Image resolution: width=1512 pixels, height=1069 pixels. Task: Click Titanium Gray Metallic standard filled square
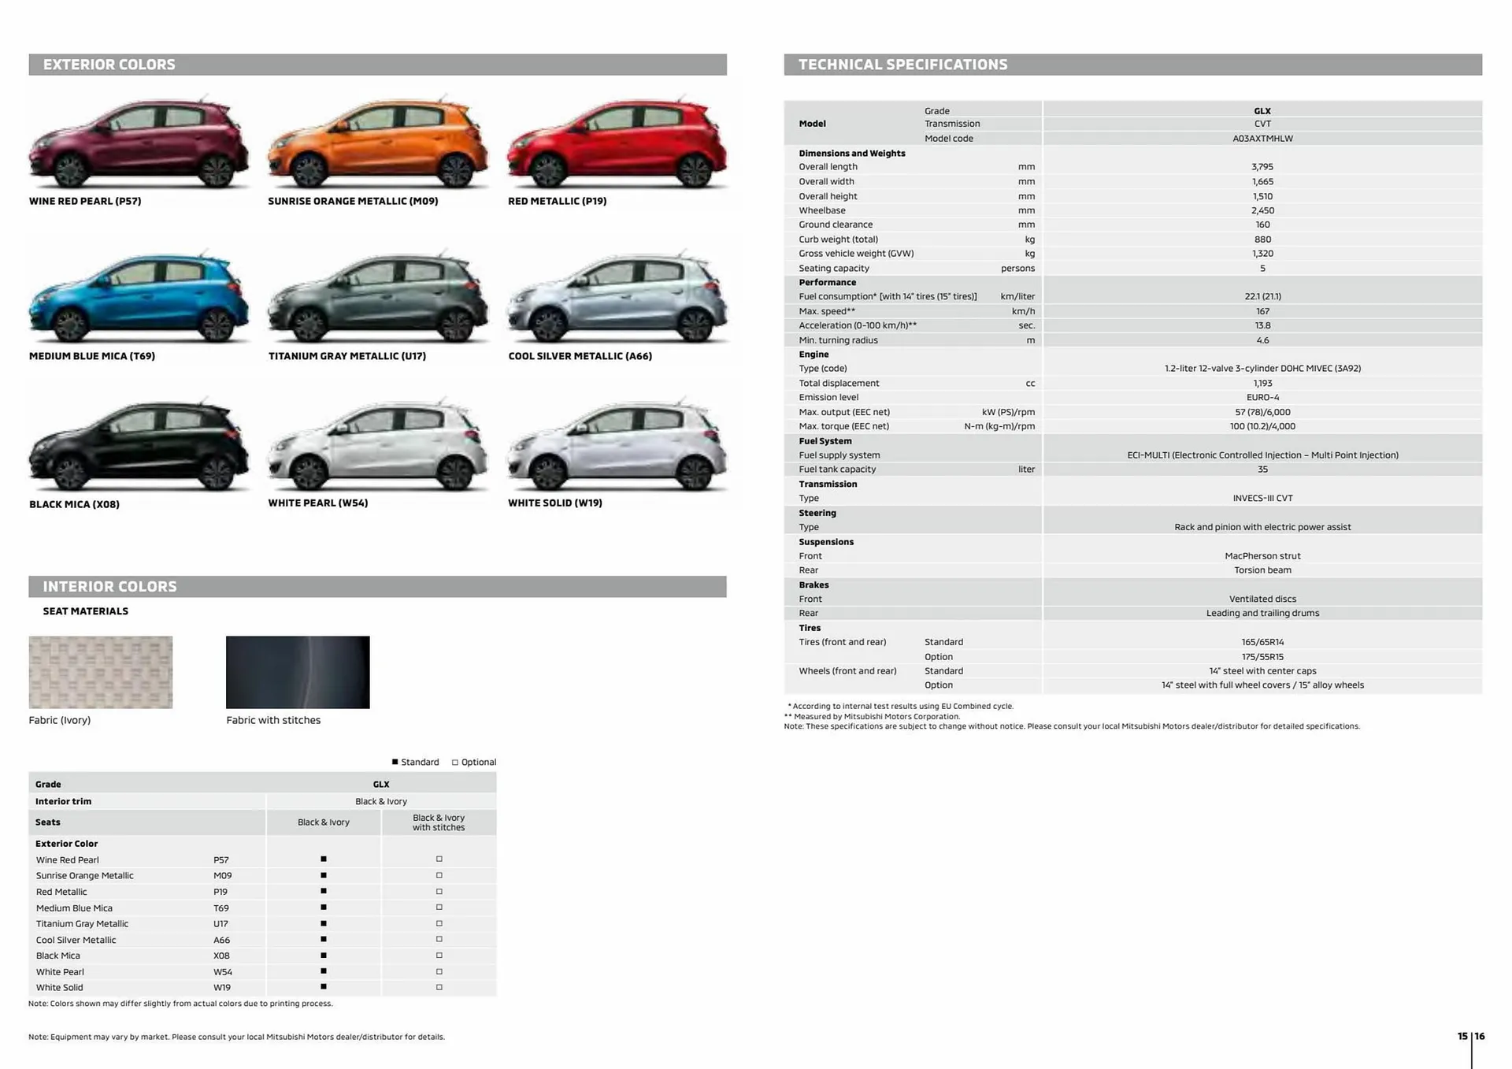tap(324, 923)
